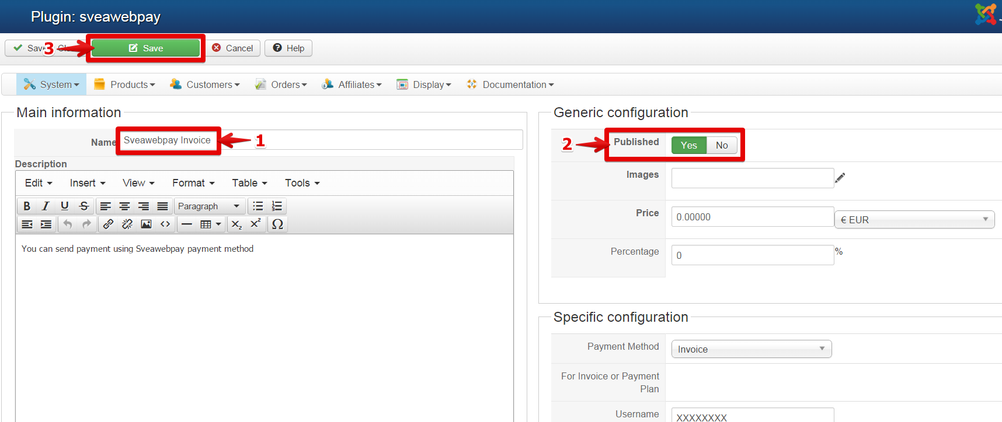Click the Percentage input field
The width and height of the screenshot is (1002, 422).
(753, 255)
